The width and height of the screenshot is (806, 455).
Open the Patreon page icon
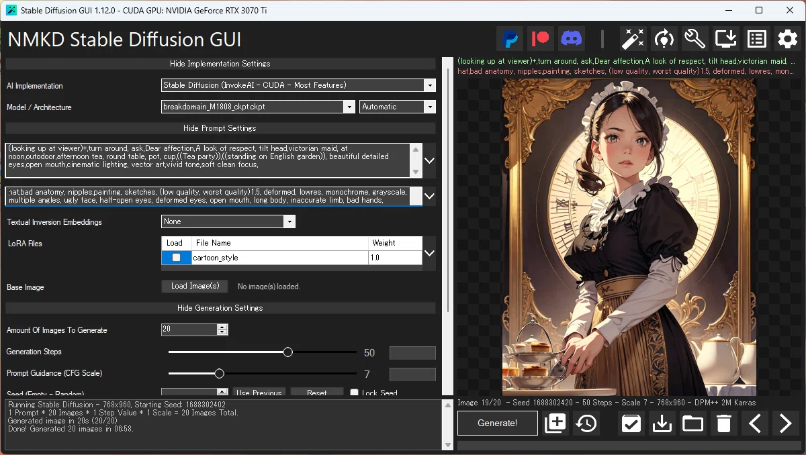pos(541,39)
